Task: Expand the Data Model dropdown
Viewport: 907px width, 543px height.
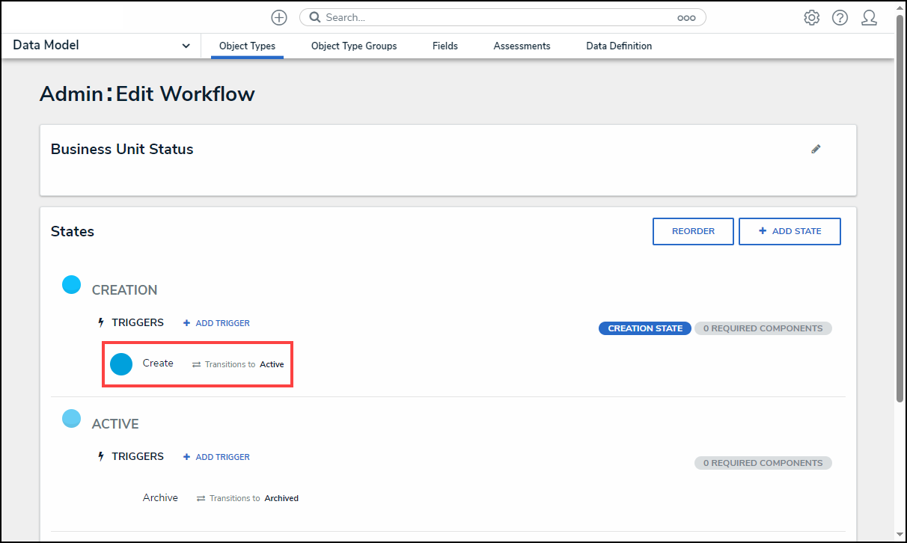Action: pos(186,46)
